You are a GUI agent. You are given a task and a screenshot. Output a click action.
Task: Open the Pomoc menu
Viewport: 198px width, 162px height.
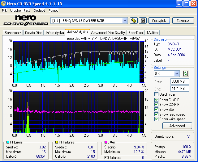[x=54, y=10]
